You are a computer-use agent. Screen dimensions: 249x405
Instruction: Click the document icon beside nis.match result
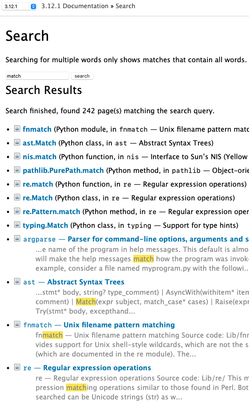tap(17, 156)
